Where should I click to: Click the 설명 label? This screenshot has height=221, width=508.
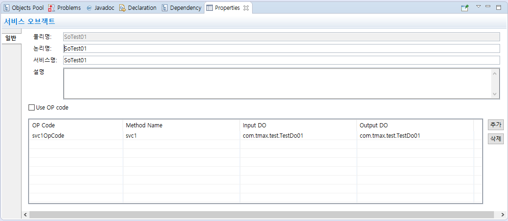coord(39,72)
